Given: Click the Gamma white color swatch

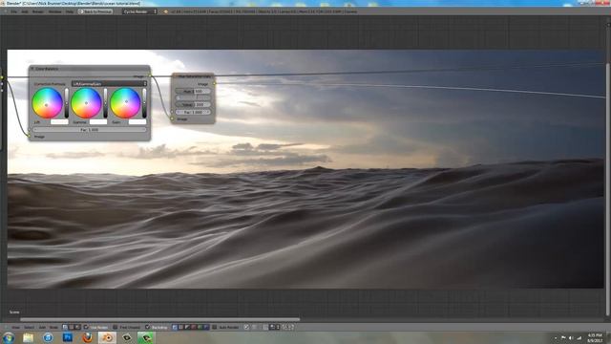Looking at the screenshot, I should tap(98, 121).
